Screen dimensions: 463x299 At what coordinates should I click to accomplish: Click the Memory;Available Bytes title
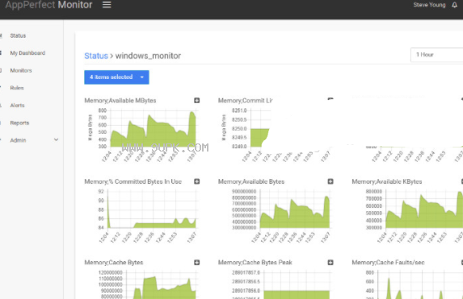click(251, 181)
